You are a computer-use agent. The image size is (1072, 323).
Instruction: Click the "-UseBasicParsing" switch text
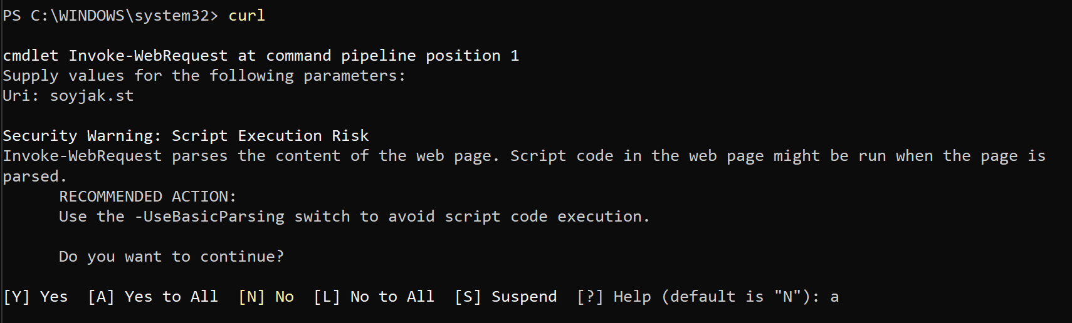point(209,217)
